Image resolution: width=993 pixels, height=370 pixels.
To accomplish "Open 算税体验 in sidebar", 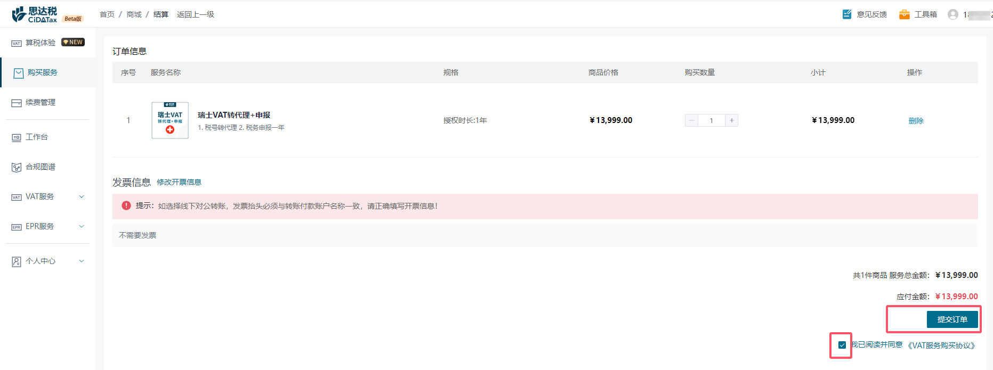I will [x=41, y=43].
